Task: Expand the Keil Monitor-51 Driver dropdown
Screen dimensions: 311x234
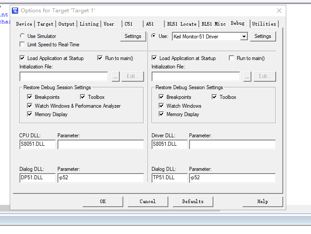Action: pos(244,37)
